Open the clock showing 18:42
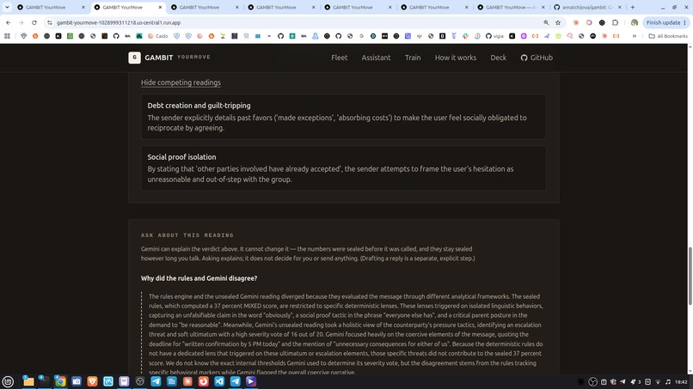The width and height of the screenshot is (693, 389). (x=681, y=382)
